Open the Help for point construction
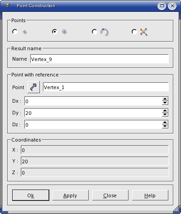 coord(150,195)
